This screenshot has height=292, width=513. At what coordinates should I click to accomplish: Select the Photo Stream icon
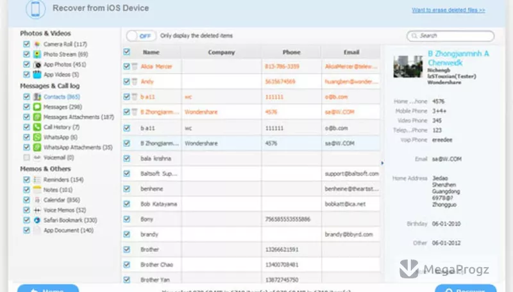(37, 54)
